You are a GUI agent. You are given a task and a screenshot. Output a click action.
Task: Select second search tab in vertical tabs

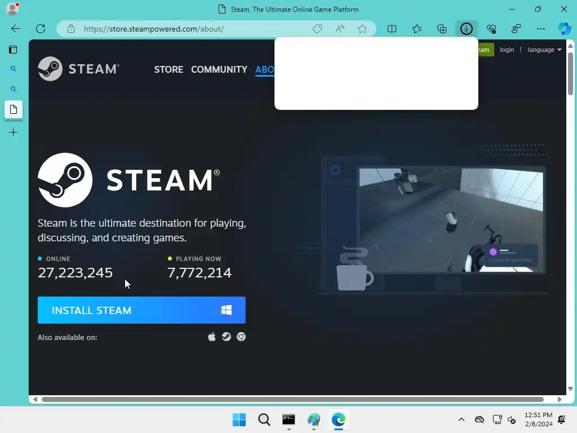14,89
